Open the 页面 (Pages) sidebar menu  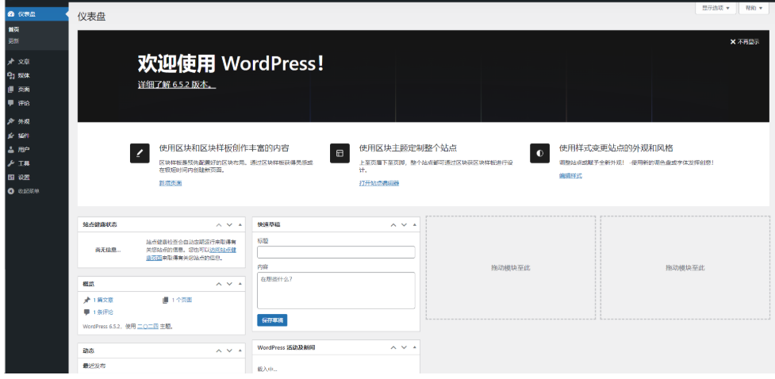coord(24,89)
